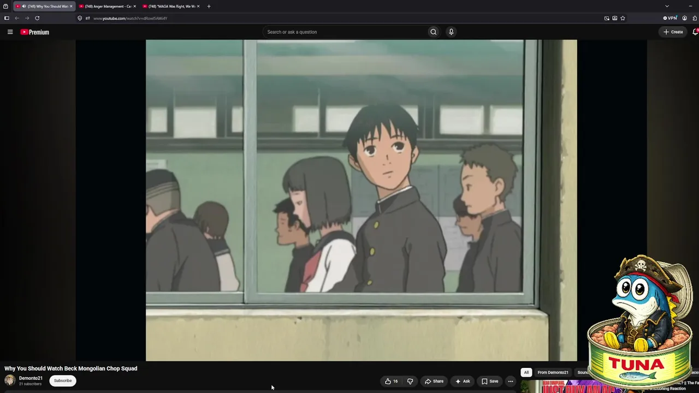Dislike the video with thumbs down
This screenshot has height=393, width=699.
click(x=410, y=381)
